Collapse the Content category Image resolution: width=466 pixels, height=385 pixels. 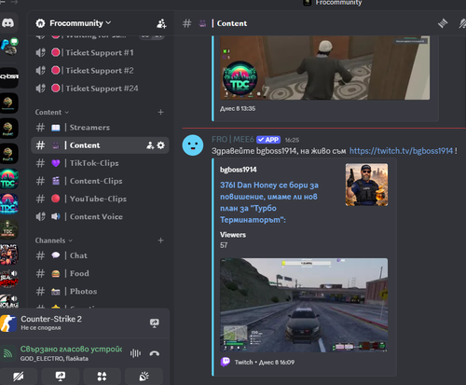pos(52,112)
